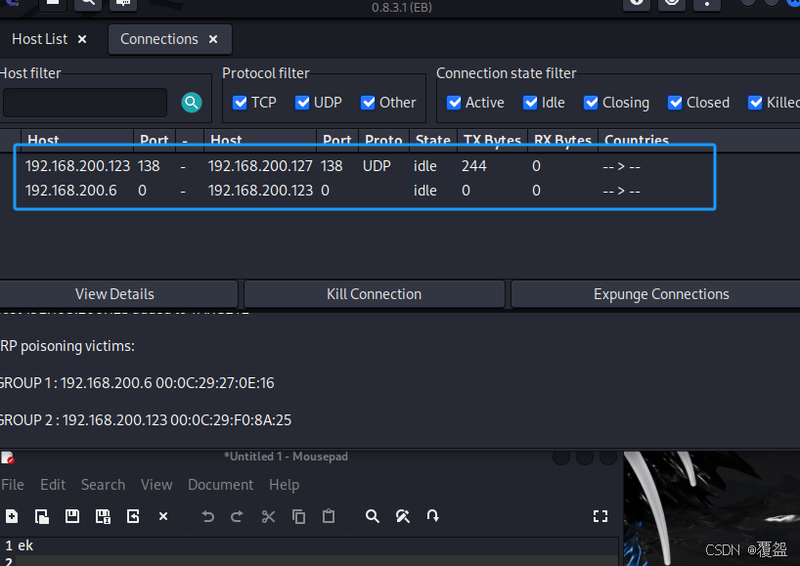
Task: Click the 'ek' text on Mousepad line 1
Action: (x=25, y=545)
